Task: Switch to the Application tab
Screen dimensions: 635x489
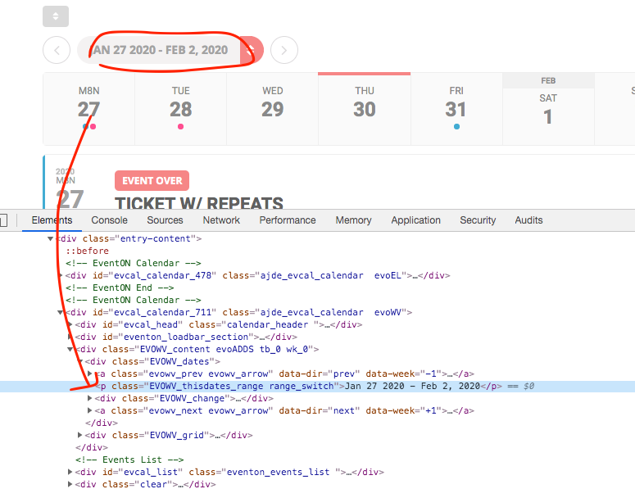Action: point(415,220)
